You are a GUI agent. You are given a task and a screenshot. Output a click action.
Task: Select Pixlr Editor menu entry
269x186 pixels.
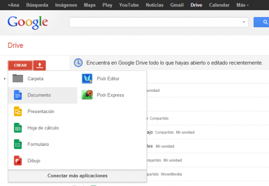[112, 78]
